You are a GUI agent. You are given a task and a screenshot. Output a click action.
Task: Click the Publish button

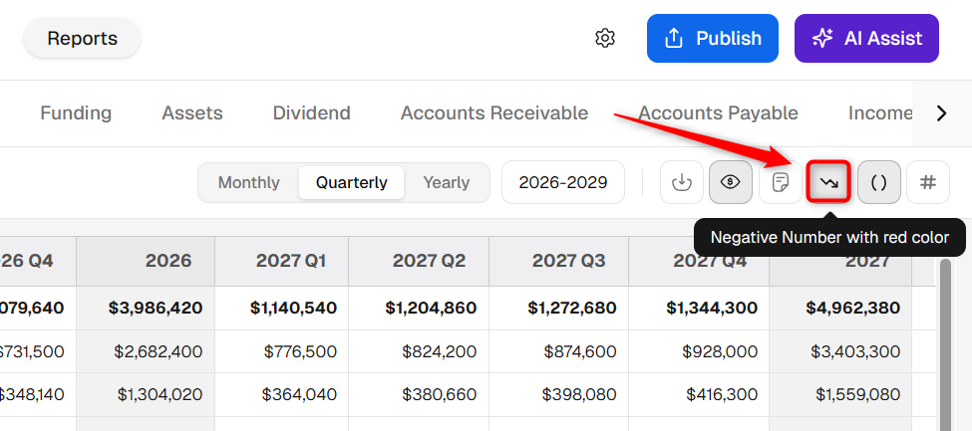click(x=712, y=39)
